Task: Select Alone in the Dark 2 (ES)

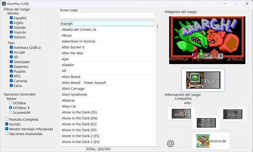Action: [x=108, y=136]
